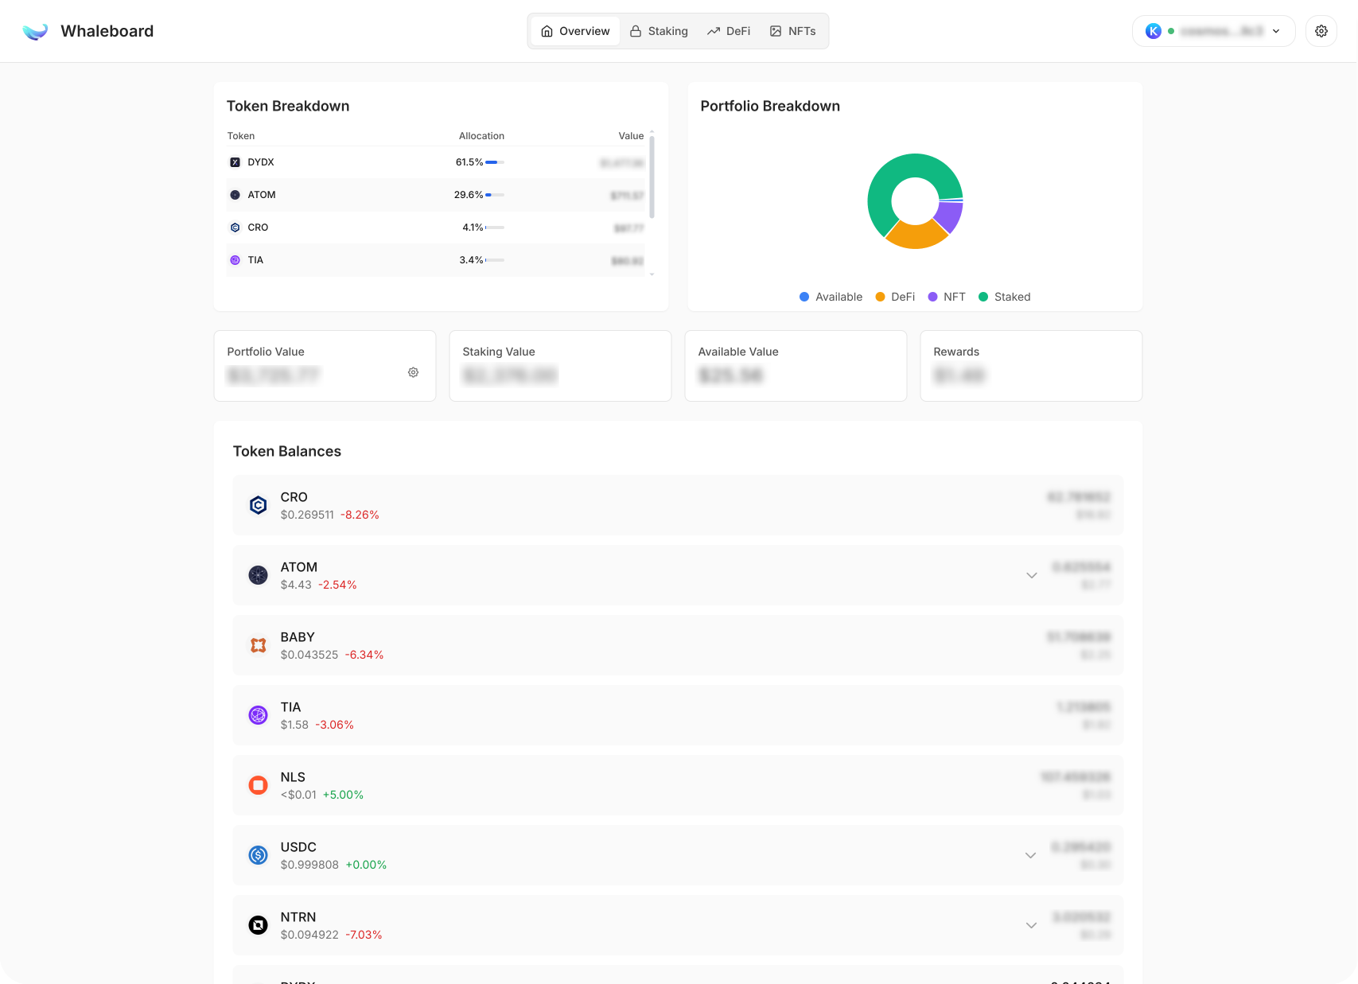This screenshot has width=1358, height=984.
Task: Open the NFTs tab
Action: coord(793,31)
